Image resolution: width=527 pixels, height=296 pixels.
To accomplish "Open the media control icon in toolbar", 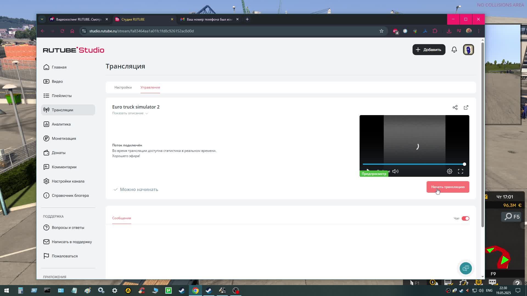I will [x=459, y=31].
